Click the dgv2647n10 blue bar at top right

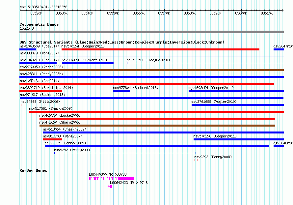tap(279, 49)
